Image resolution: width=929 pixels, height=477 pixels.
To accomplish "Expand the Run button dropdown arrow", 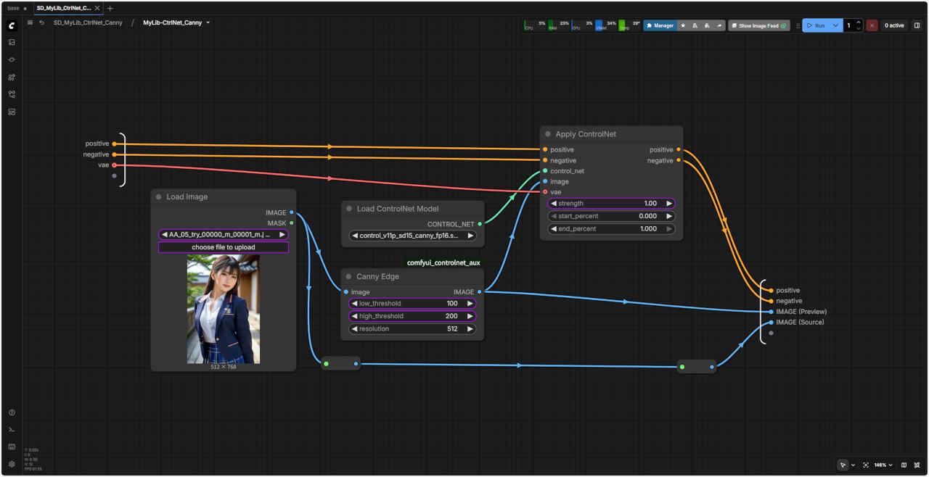I will click(835, 25).
